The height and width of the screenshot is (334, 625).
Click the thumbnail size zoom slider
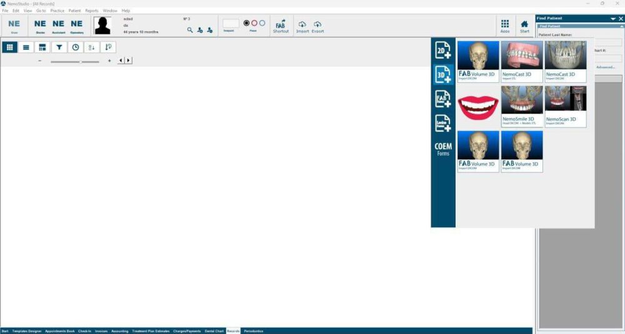click(75, 61)
